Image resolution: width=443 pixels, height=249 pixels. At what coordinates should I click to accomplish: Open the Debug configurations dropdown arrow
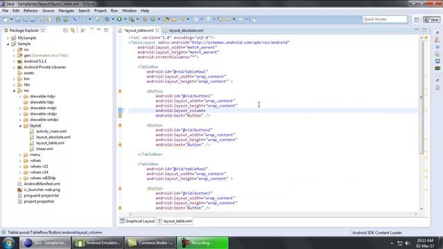112,19
